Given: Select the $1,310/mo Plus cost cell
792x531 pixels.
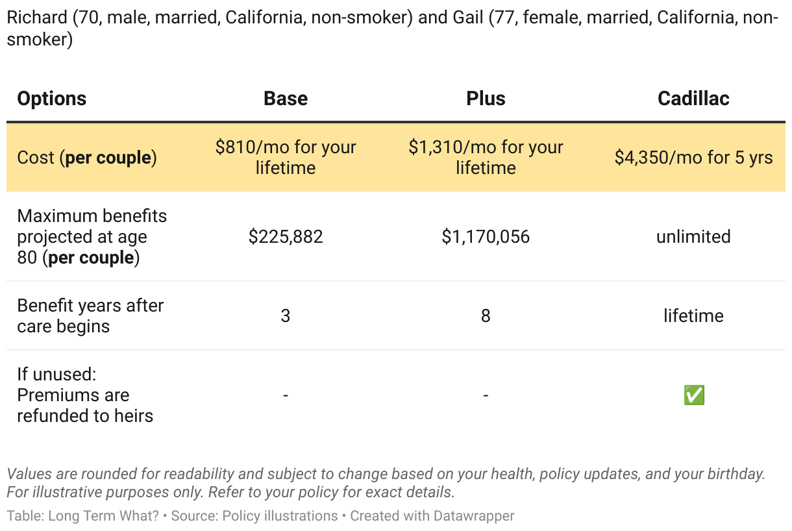Looking at the screenshot, I should point(486,157).
